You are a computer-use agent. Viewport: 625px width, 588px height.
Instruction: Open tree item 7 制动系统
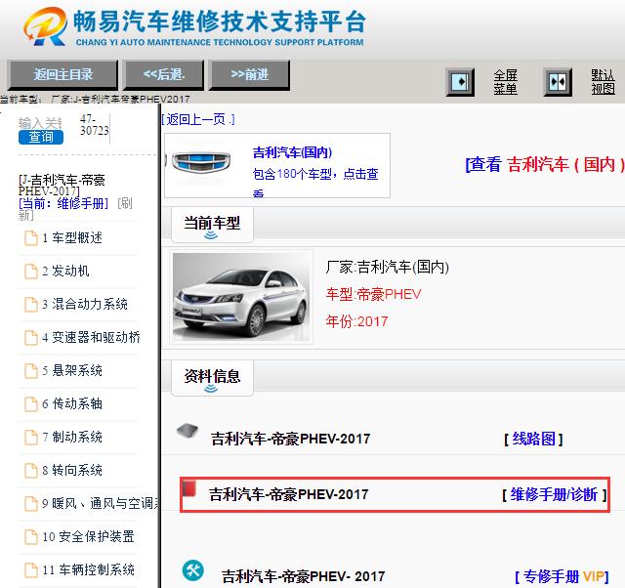pos(72,437)
